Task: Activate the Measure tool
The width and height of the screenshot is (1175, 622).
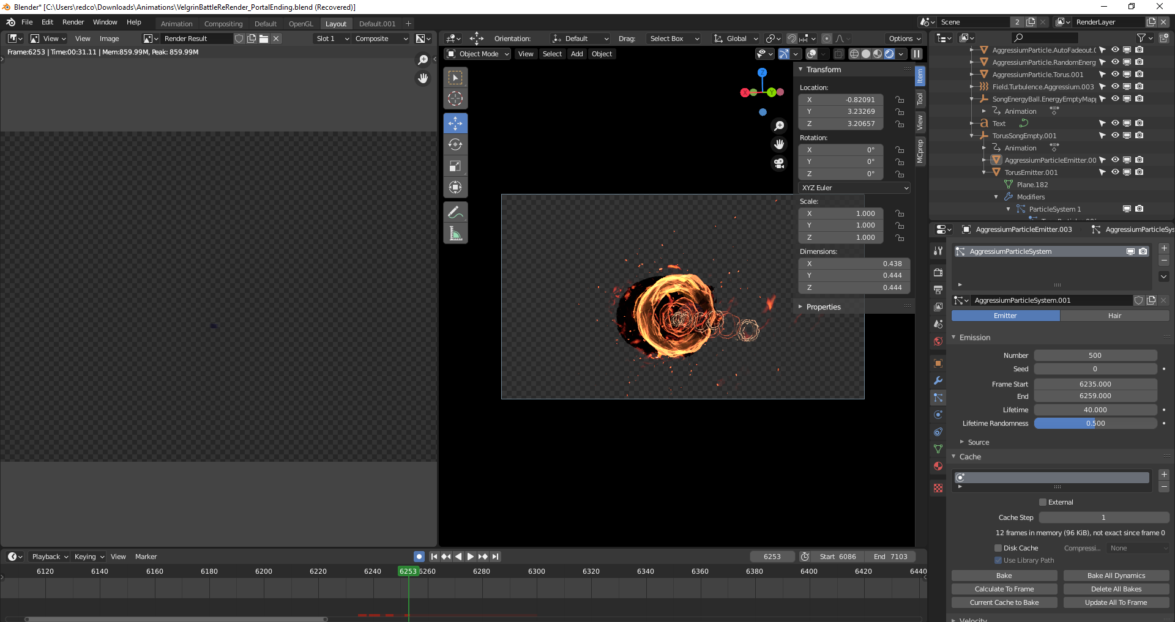Action: 455,234
